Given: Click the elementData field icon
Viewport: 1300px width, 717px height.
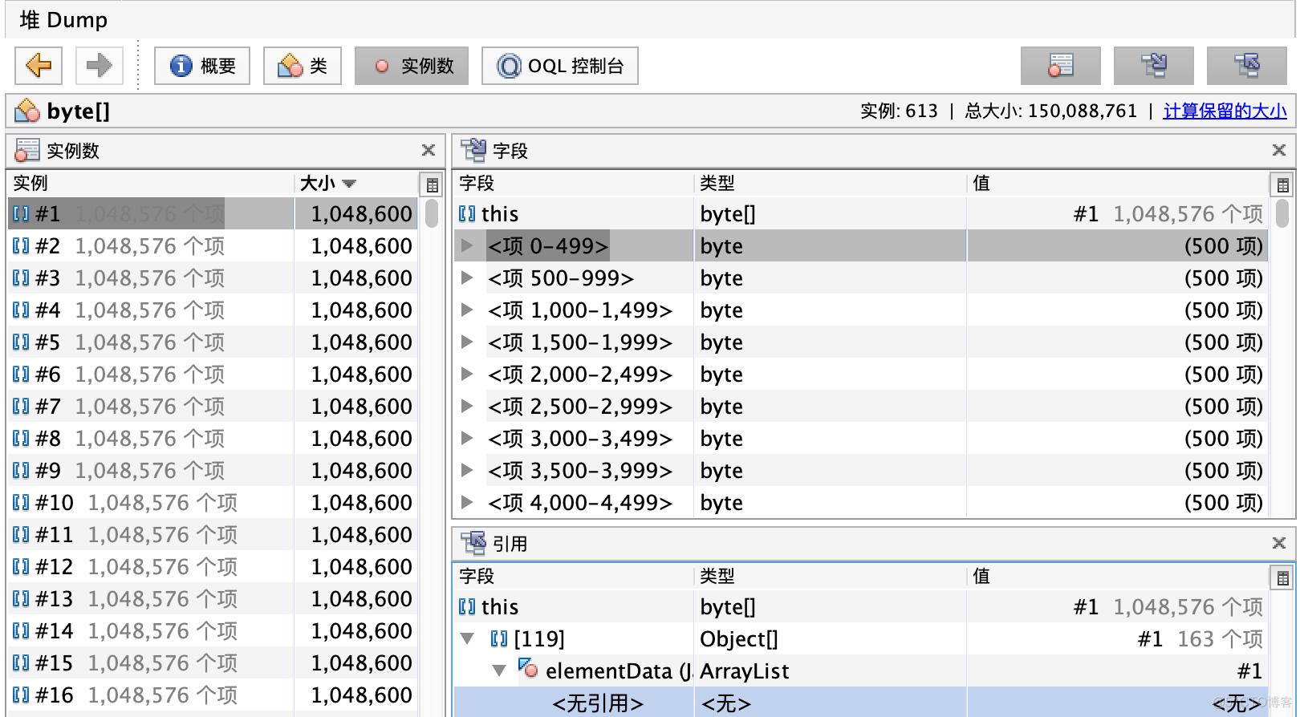Looking at the screenshot, I should pos(528,668).
